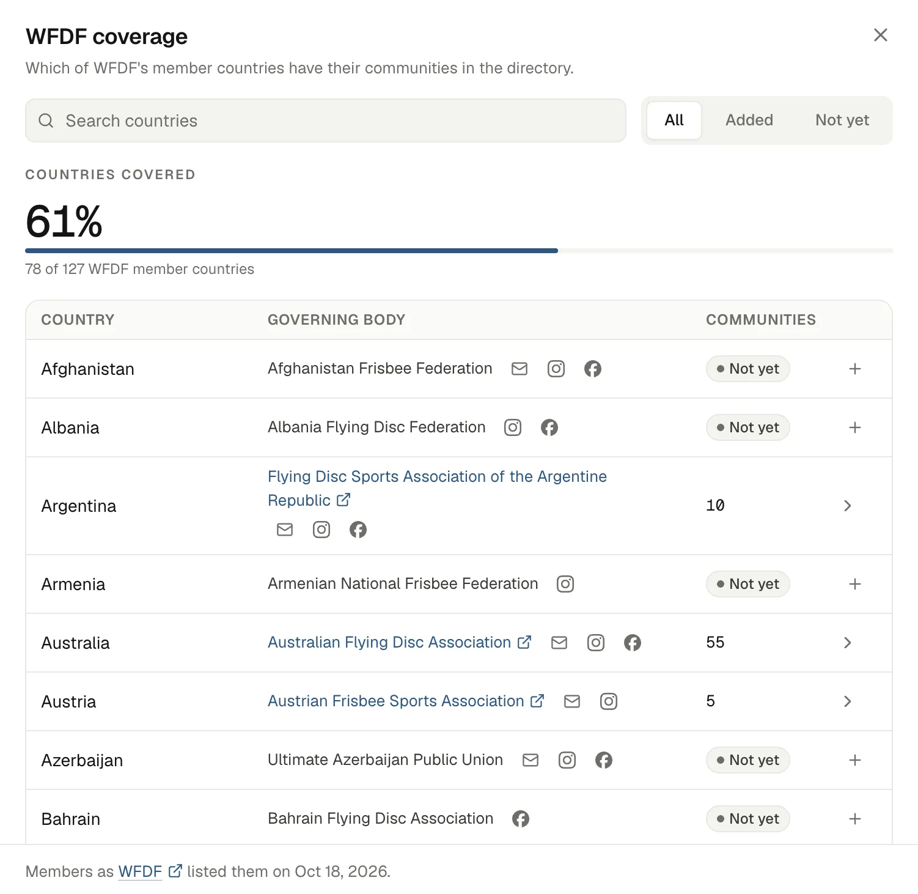Open Armenian National Frisbee Federation's Instagram
Screen dimensions: 918x894
coord(565,584)
